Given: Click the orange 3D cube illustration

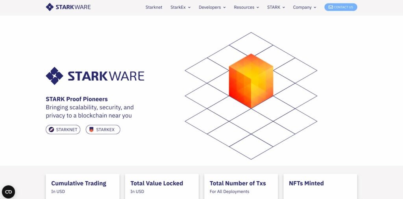Looking at the screenshot, I should pos(251,81).
